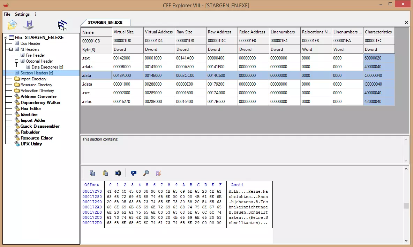
Task: Select Data Directories [x] in the tree
Action: click(47, 67)
